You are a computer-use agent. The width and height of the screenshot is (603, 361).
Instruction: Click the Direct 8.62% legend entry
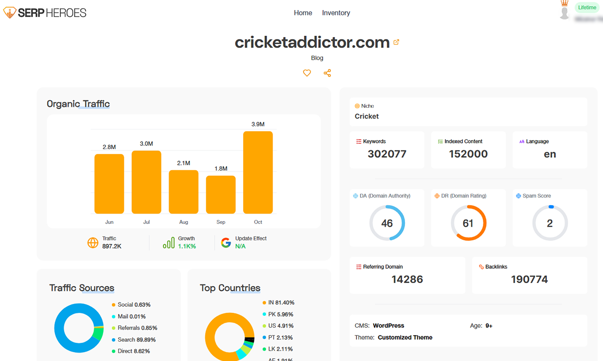click(131, 351)
